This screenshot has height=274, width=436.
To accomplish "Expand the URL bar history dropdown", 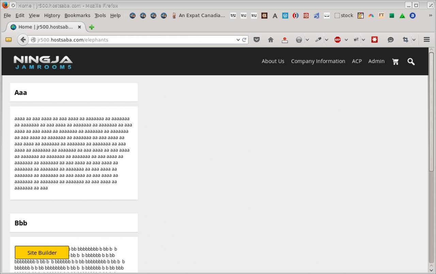I will coord(238,40).
